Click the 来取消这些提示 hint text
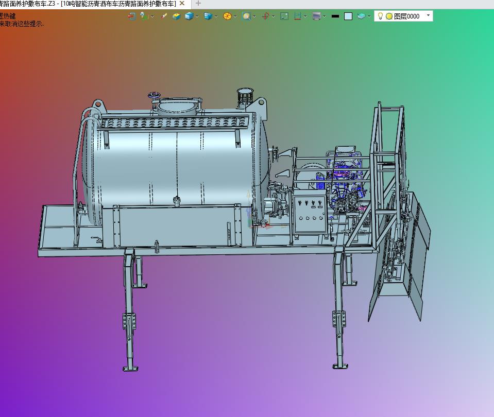Image resolution: width=494 pixels, height=417 pixels. [x=21, y=24]
